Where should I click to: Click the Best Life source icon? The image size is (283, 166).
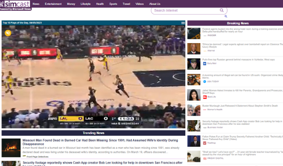(x=205, y=97)
